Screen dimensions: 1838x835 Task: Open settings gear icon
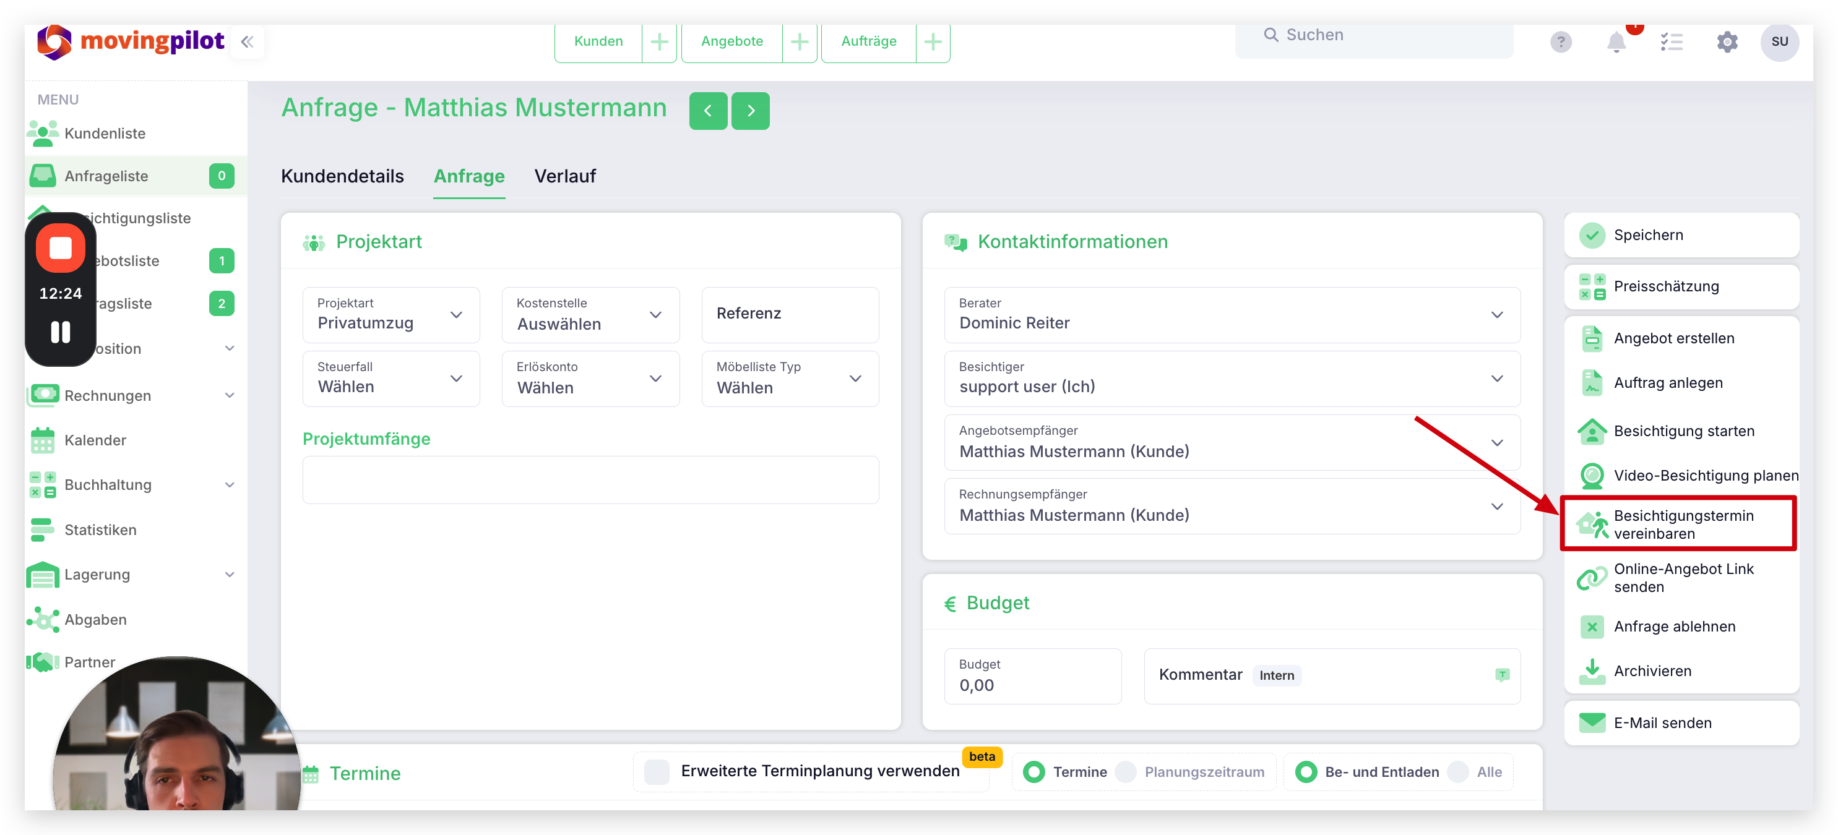click(x=1727, y=42)
